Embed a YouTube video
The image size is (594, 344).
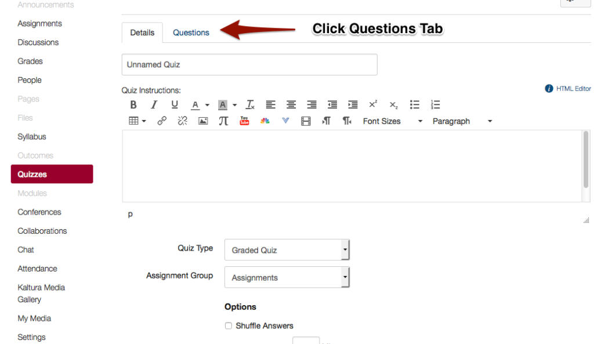[244, 121]
